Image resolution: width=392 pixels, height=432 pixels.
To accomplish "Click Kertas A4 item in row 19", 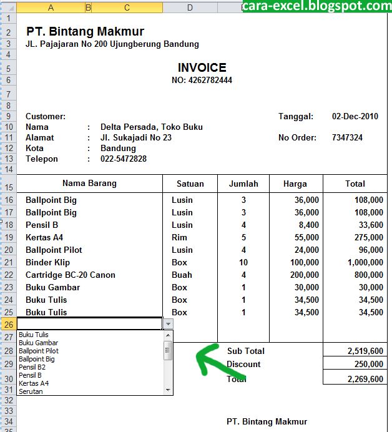I will 44,237.
